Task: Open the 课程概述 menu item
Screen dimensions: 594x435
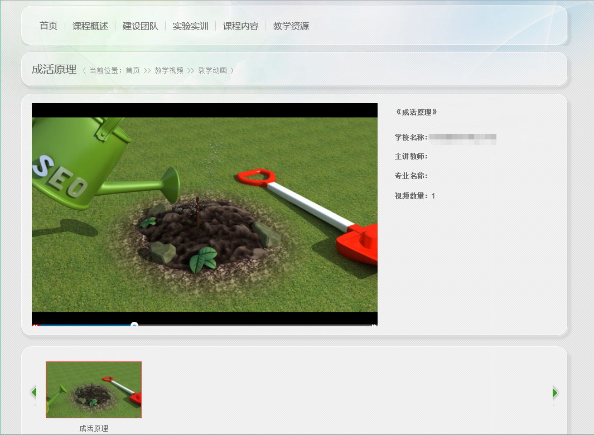Action: click(90, 26)
